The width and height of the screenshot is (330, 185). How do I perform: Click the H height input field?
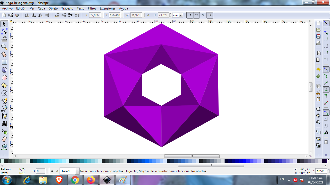pos(163,15)
